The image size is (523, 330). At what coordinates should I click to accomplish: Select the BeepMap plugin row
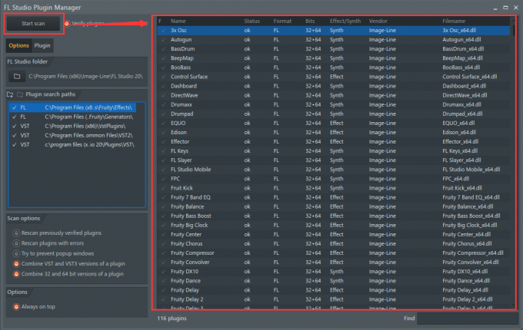(334, 58)
